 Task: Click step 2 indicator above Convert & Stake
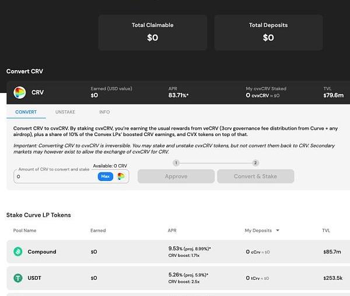coord(256,163)
